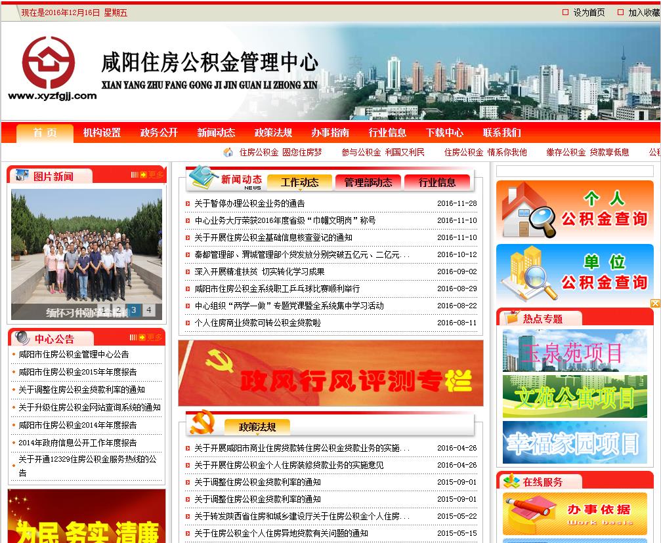
Task: Open policy 个人住房异地贷款有关问题的通知
Action: pos(281,533)
